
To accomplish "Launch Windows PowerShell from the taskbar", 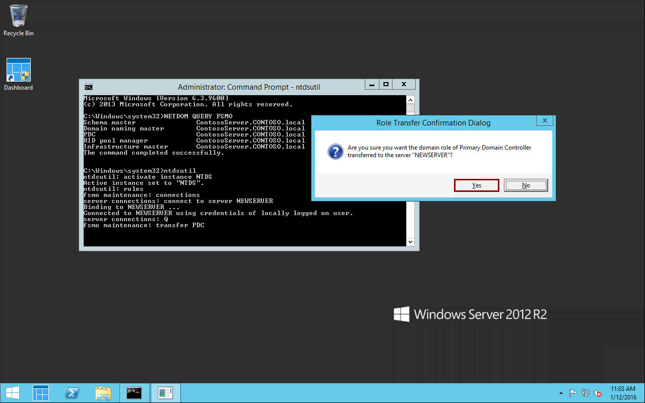I will 72,392.
